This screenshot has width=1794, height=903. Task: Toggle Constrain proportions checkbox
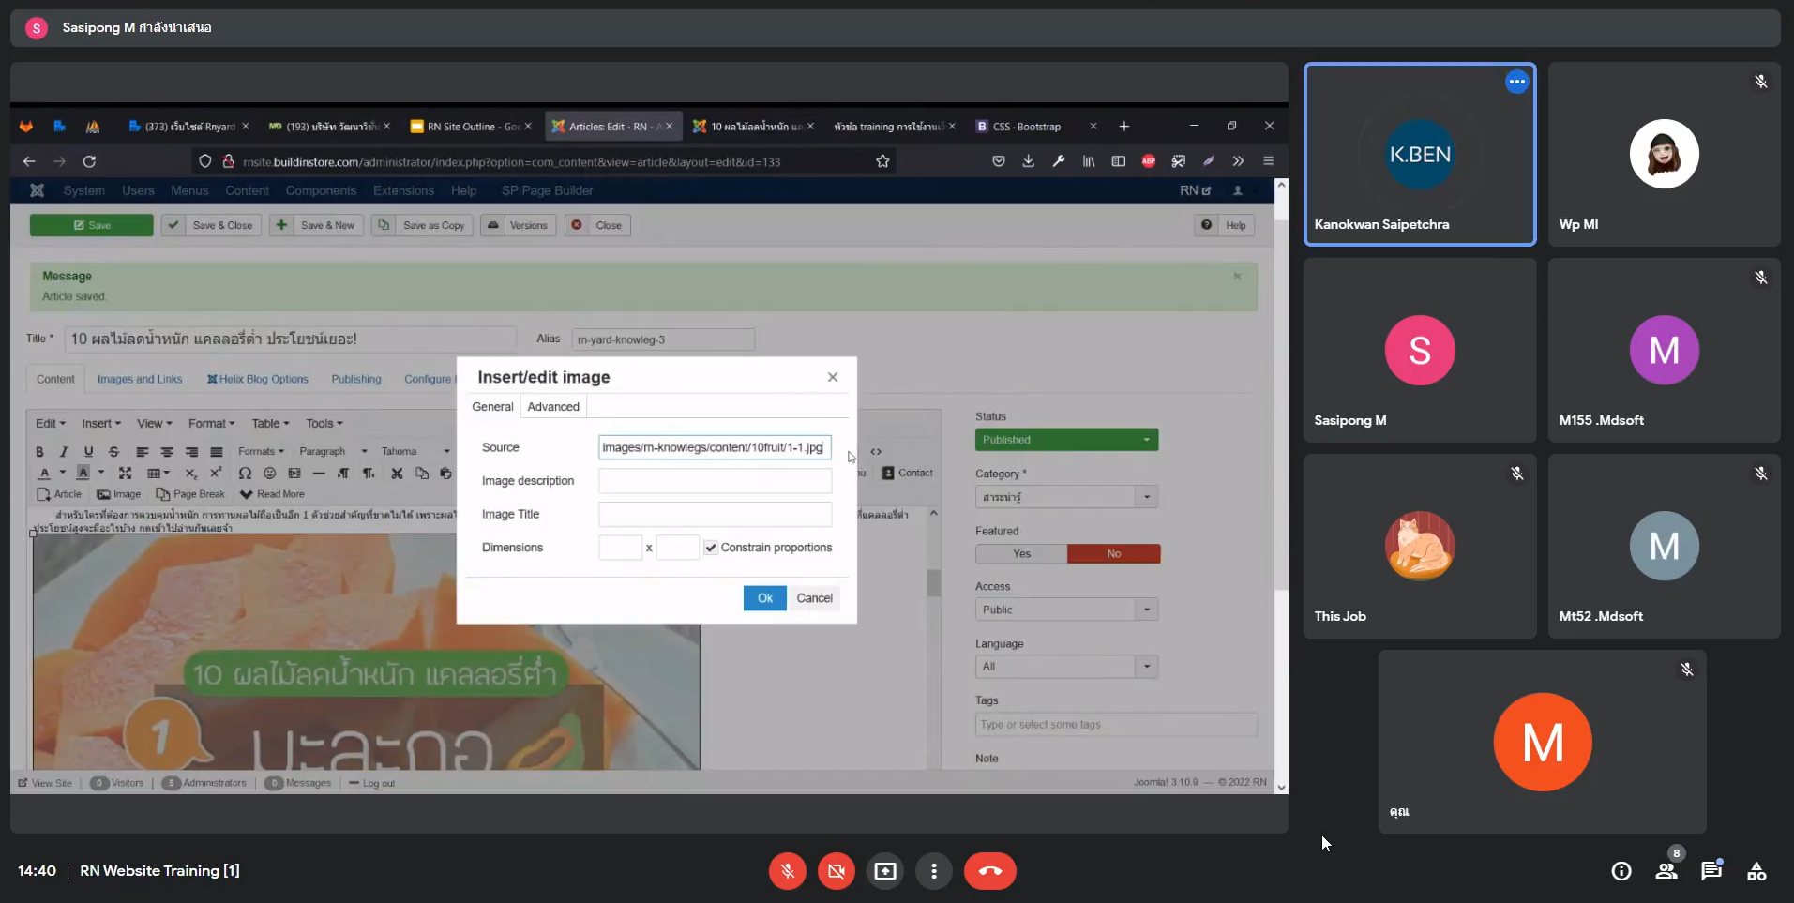pyautogui.click(x=711, y=548)
